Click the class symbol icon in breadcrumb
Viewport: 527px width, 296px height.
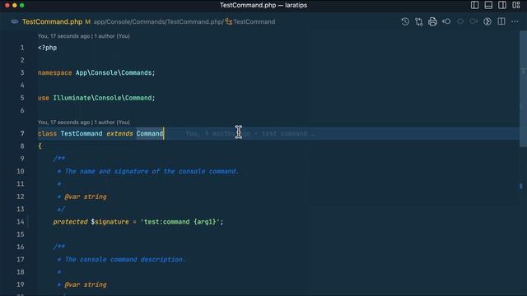pyautogui.click(x=229, y=22)
